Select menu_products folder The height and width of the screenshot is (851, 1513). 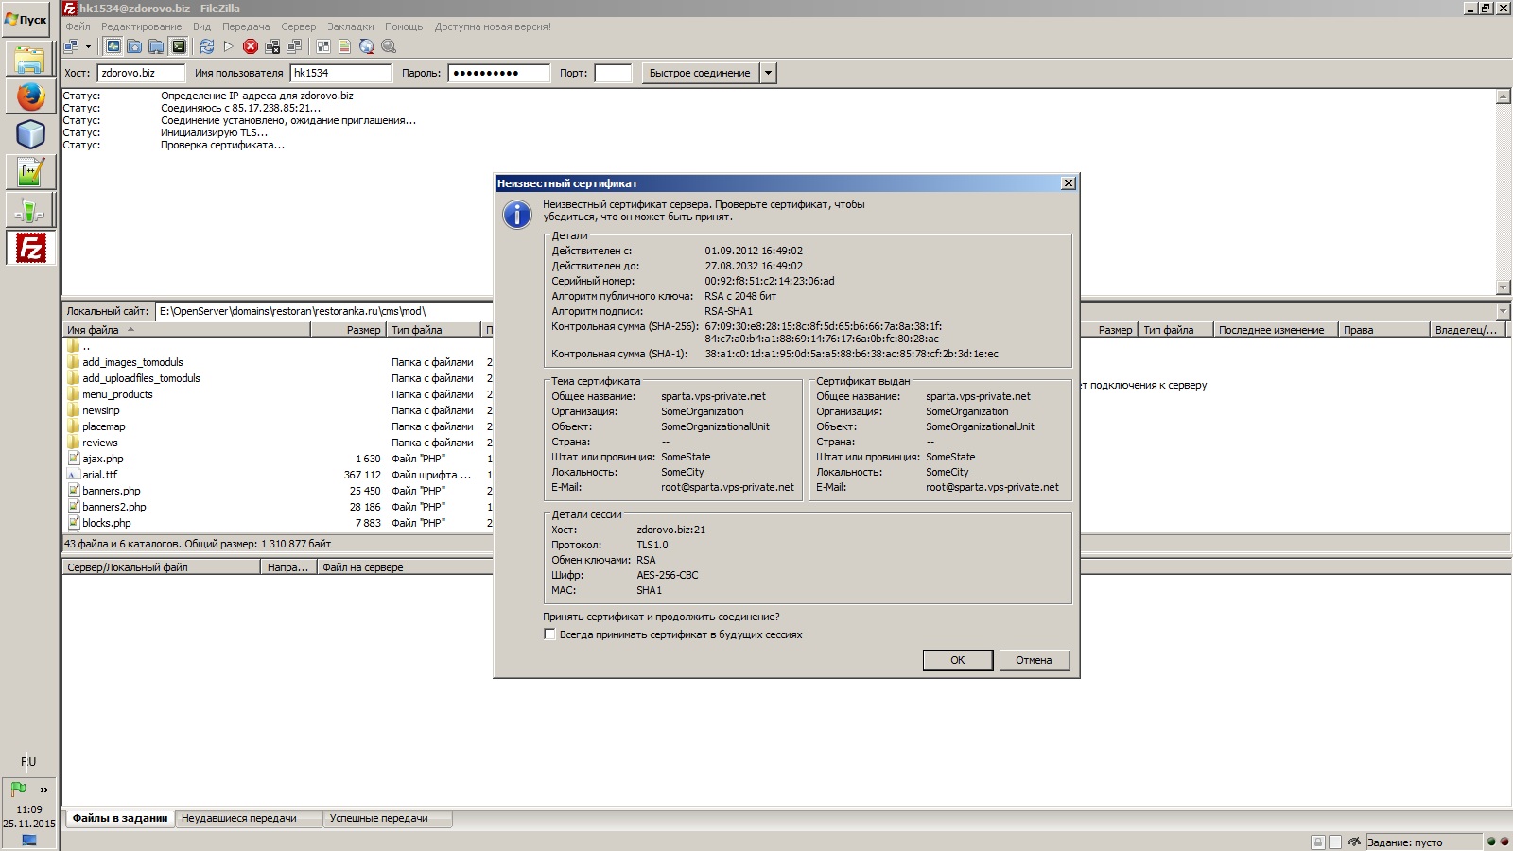[117, 394]
